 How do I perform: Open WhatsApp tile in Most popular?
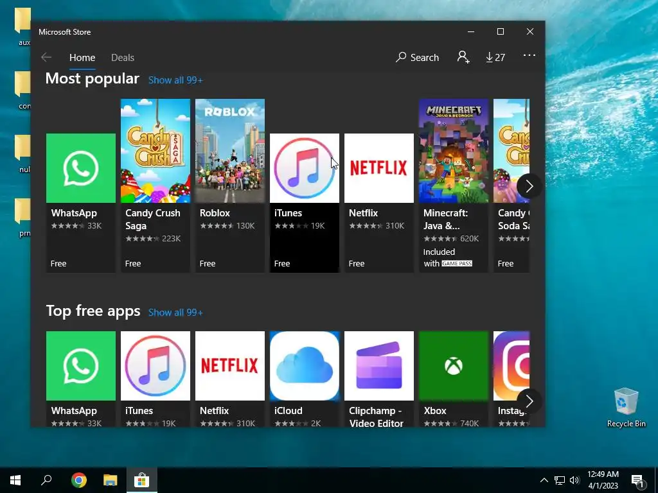click(x=80, y=203)
